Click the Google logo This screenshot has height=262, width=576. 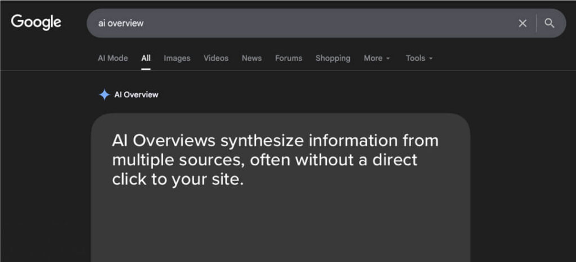point(36,22)
